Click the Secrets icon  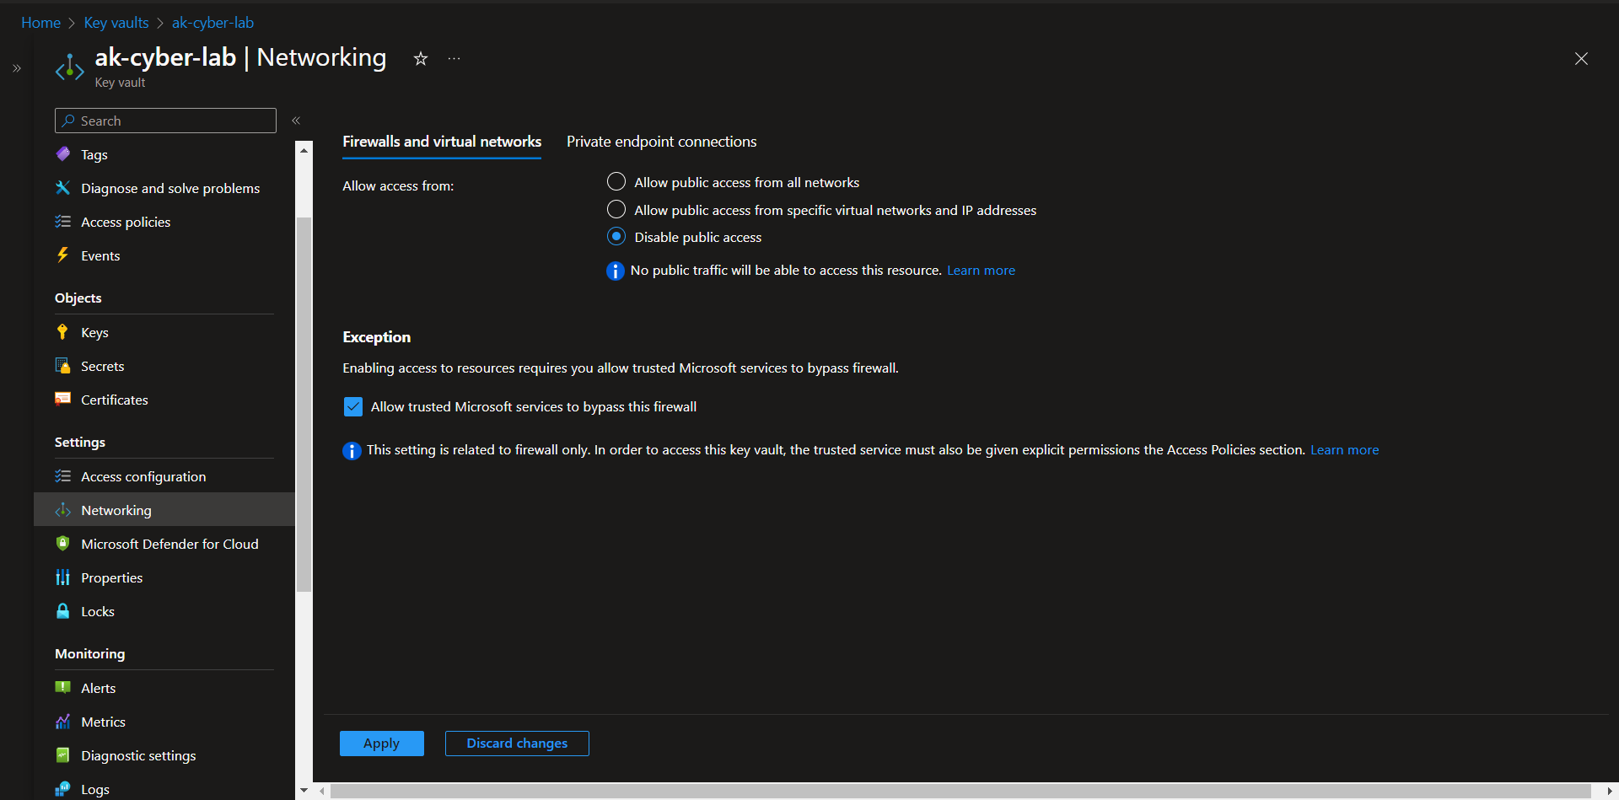[x=63, y=366]
